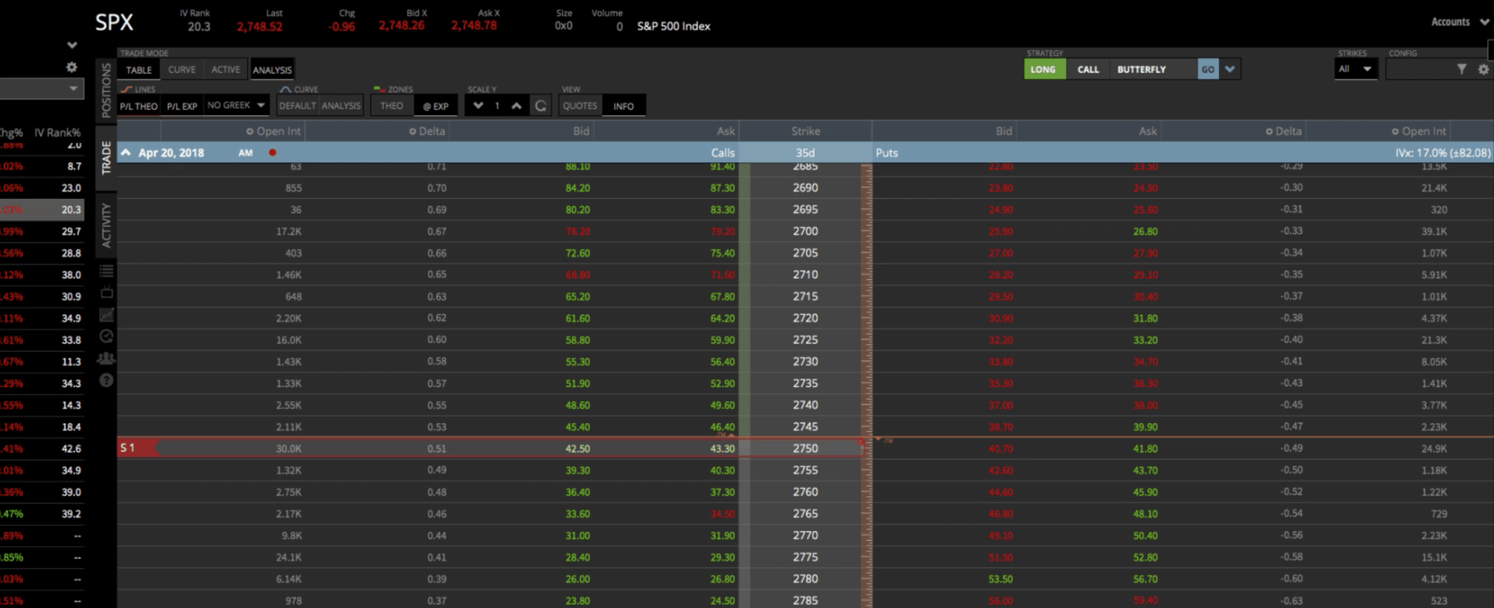Toggle the @ EXP zones option
The height and width of the screenshot is (608, 1494).
pyautogui.click(x=436, y=106)
